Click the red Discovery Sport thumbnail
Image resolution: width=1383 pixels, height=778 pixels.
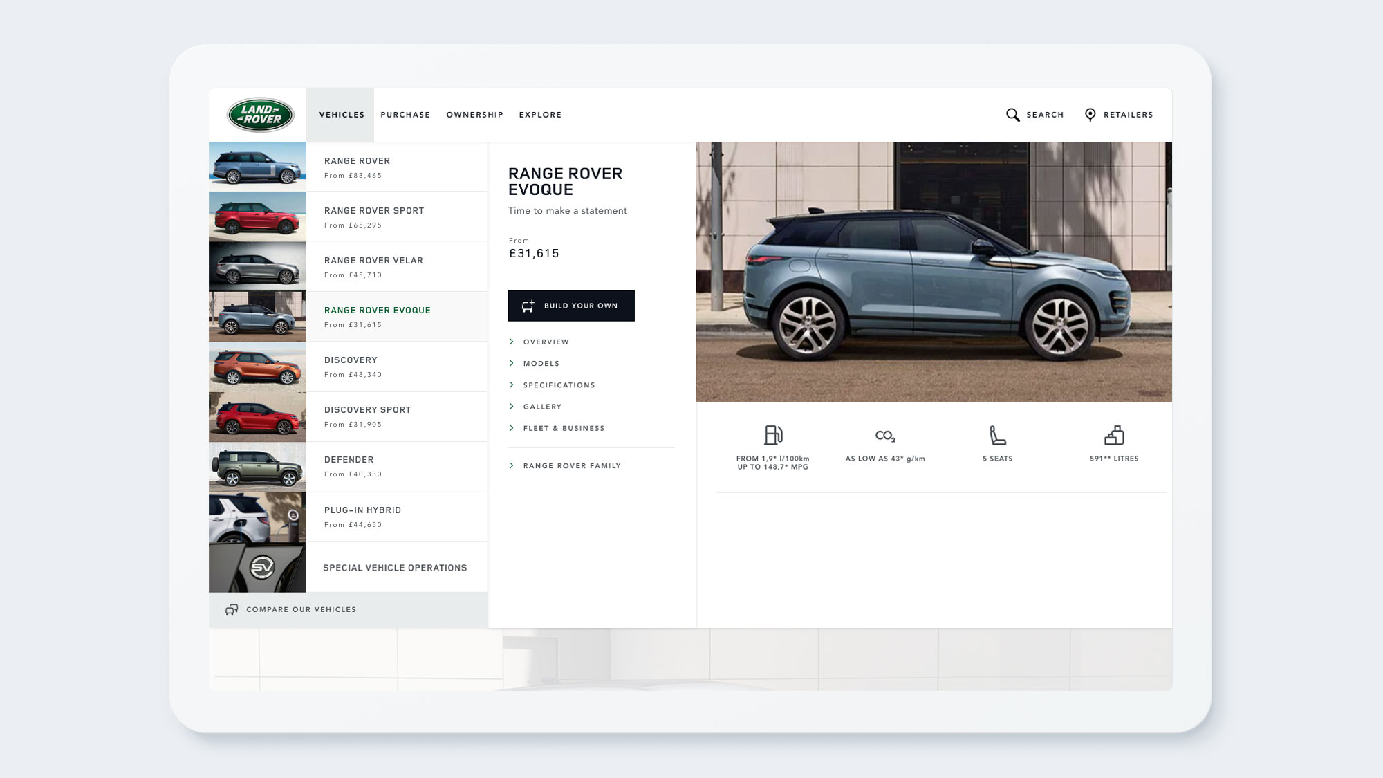tap(257, 416)
